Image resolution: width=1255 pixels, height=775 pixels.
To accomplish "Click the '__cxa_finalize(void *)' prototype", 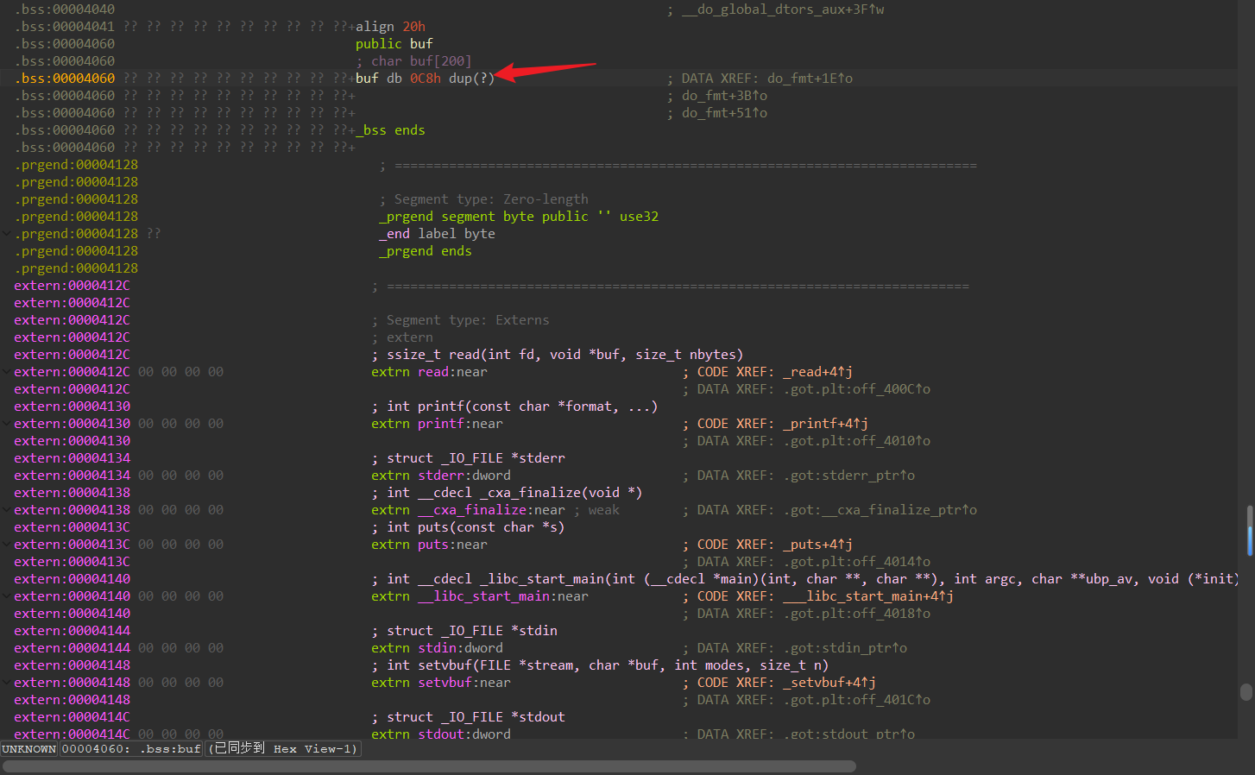I will 507,492.
